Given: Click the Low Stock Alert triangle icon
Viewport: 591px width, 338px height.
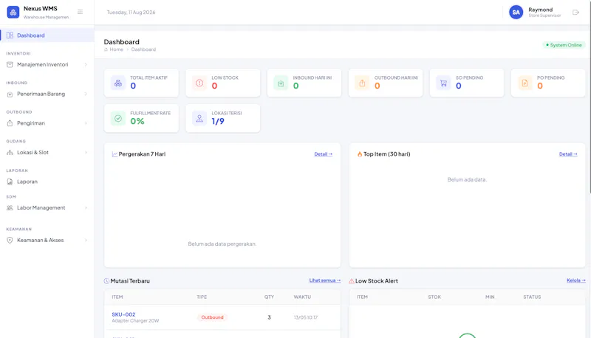Looking at the screenshot, I should [352, 281].
